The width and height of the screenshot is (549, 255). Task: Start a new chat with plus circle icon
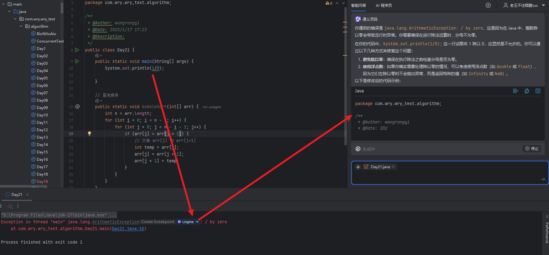[x=488, y=5]
